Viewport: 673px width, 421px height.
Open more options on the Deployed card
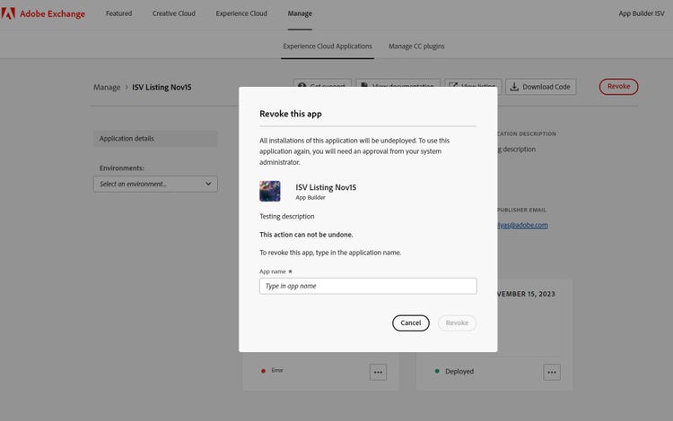coord(552,371)
